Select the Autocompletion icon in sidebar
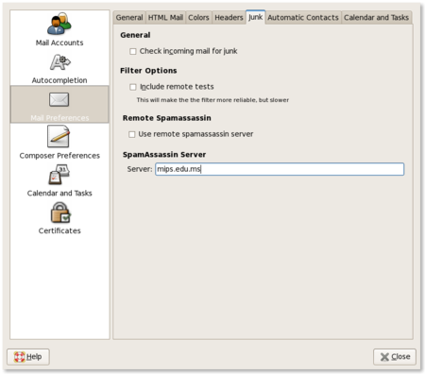 tap(59, 62)
